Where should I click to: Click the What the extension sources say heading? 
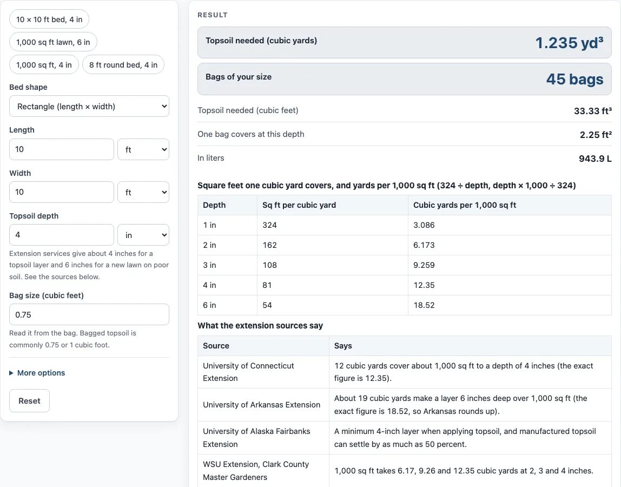coord(260,325)
